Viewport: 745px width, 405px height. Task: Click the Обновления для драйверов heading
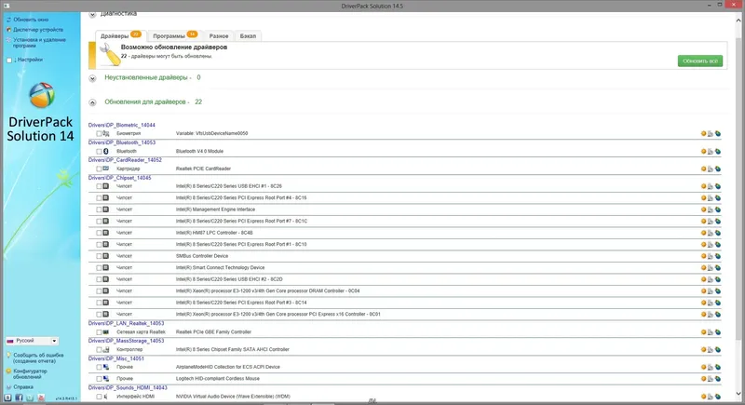coord(145,101)
